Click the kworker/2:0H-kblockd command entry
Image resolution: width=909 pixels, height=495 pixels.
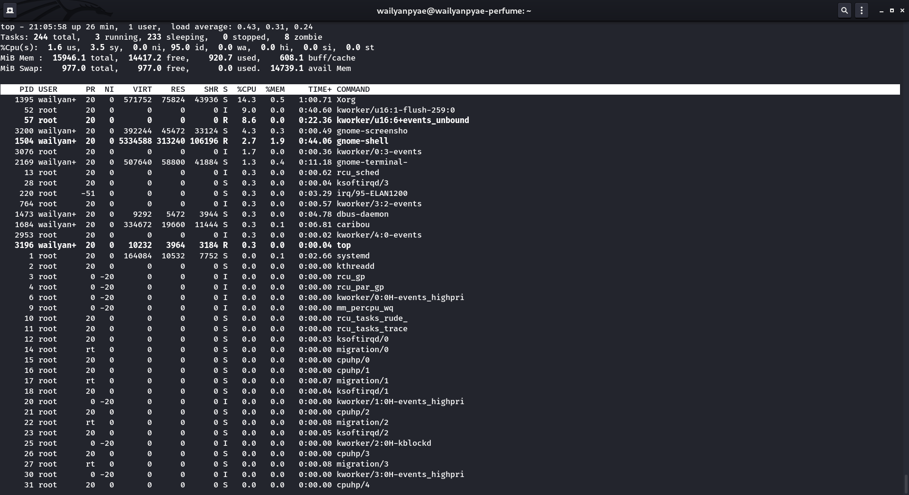click(x=383, y=443)
